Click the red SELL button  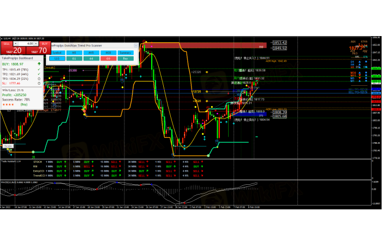(7, 42)
